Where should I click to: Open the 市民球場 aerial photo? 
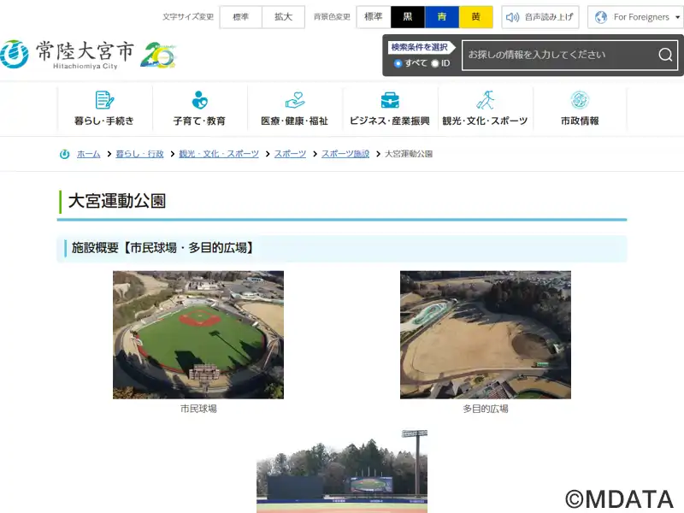pyautogui.click(x=198, y=334)
